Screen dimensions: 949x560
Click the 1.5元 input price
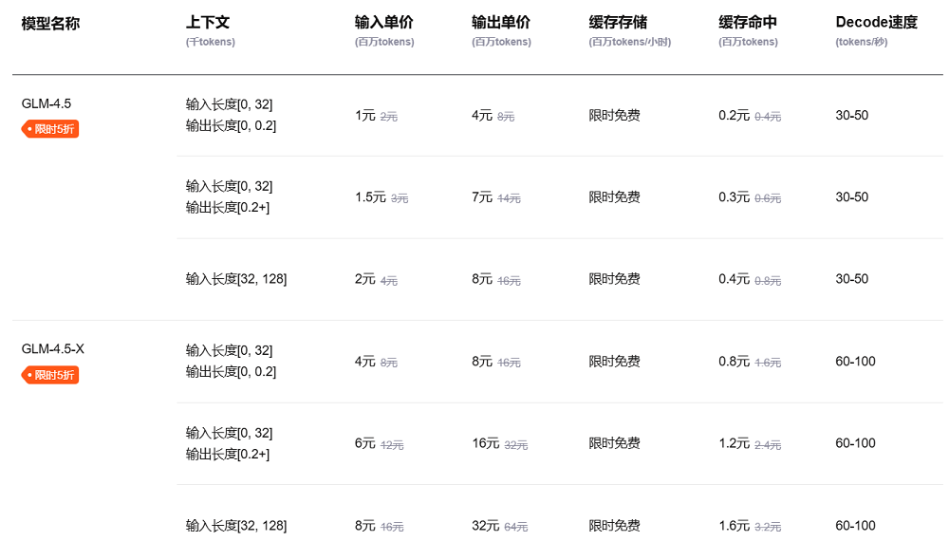coord(370,197)
